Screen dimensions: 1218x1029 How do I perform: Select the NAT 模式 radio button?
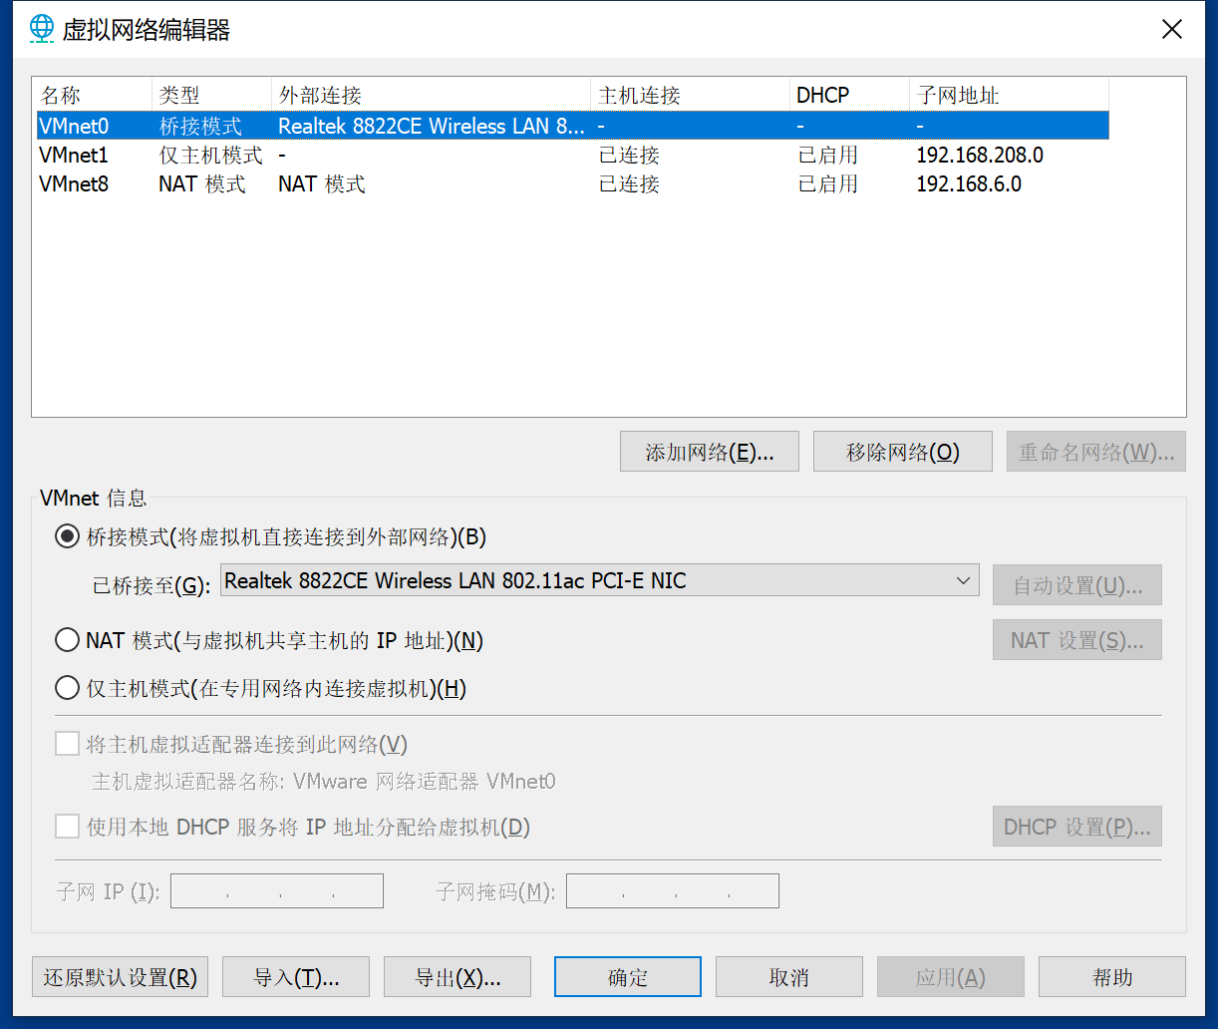tap(67, 640)
